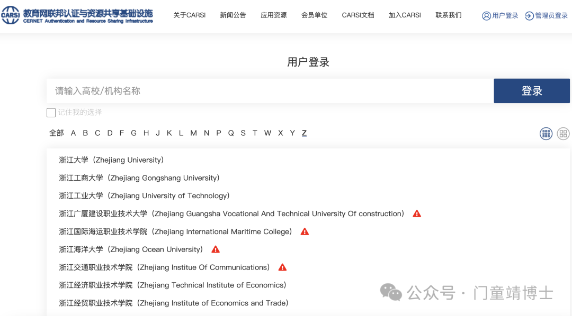This screenshot has width=572, height=316.
Task: Click warning icon beside Zhejiang International Maritime College
Action: point(305,231)
